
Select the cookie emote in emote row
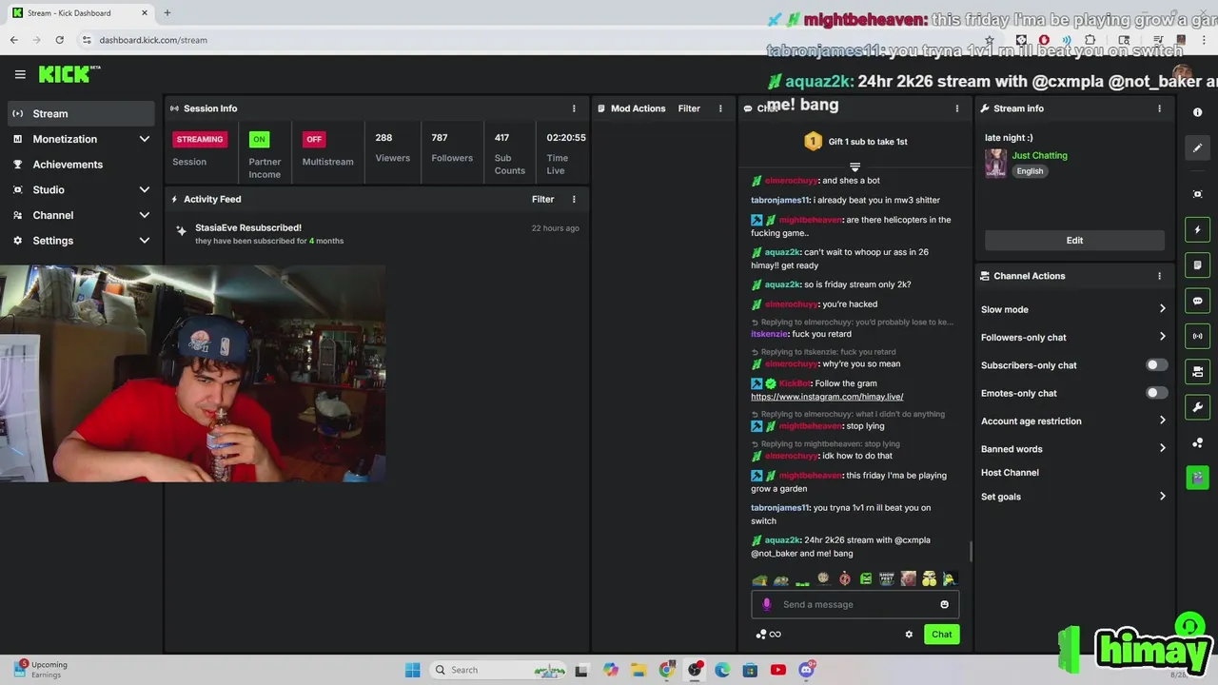(x=823, y=578)
